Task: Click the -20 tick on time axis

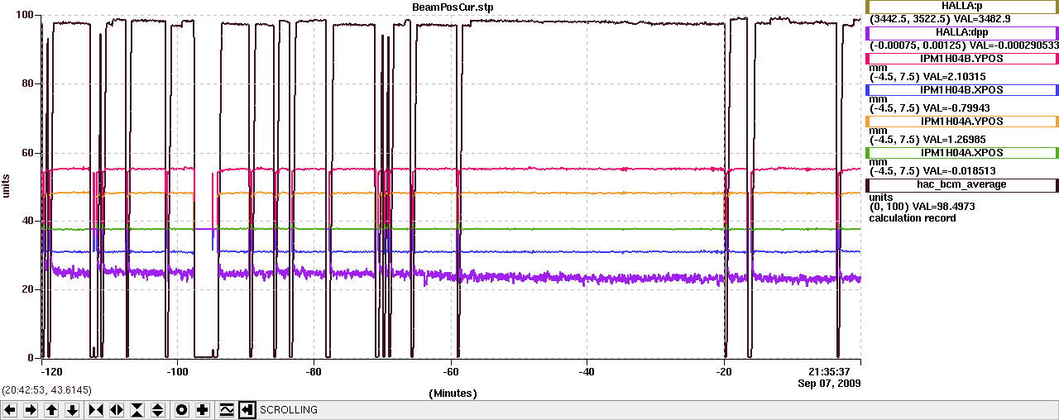Action: [x=724, y=373]
